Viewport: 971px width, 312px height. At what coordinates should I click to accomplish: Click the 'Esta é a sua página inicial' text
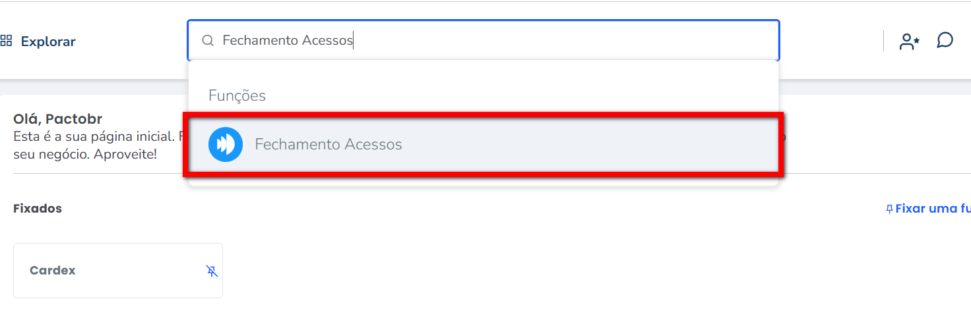click(x=94, y=137)
